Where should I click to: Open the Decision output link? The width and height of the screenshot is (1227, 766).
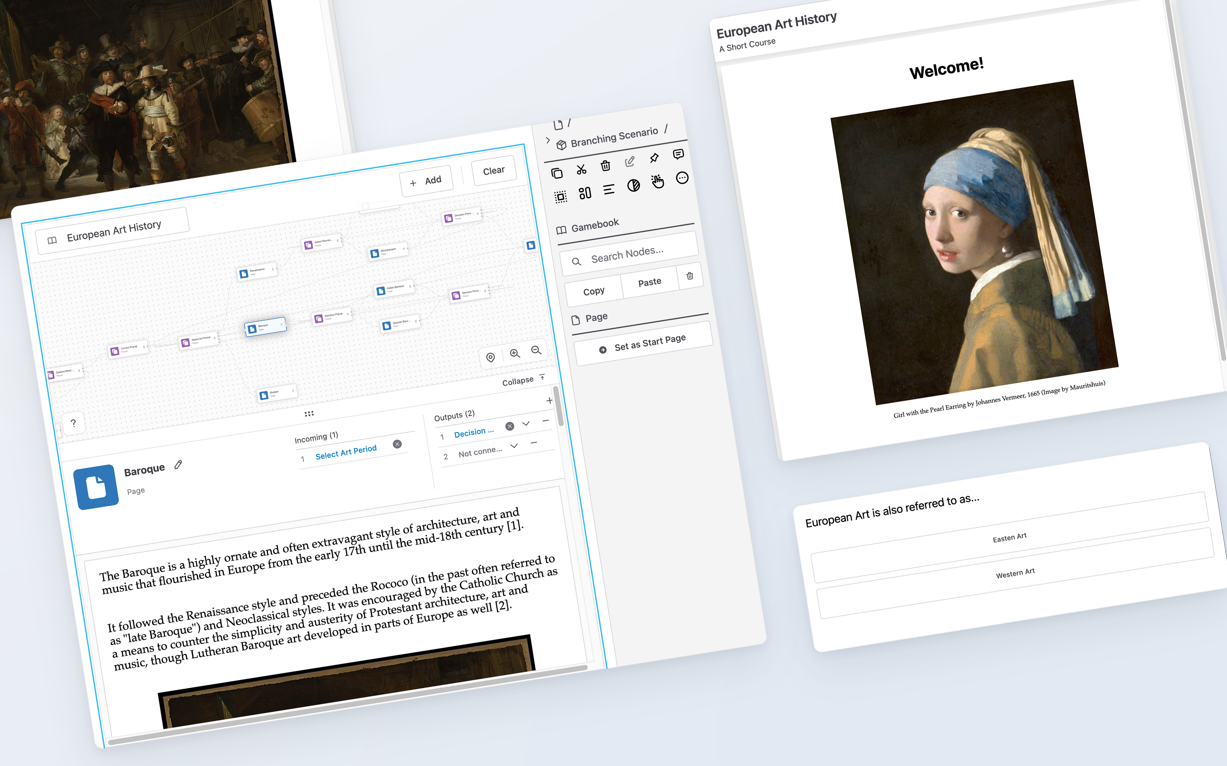474,432
